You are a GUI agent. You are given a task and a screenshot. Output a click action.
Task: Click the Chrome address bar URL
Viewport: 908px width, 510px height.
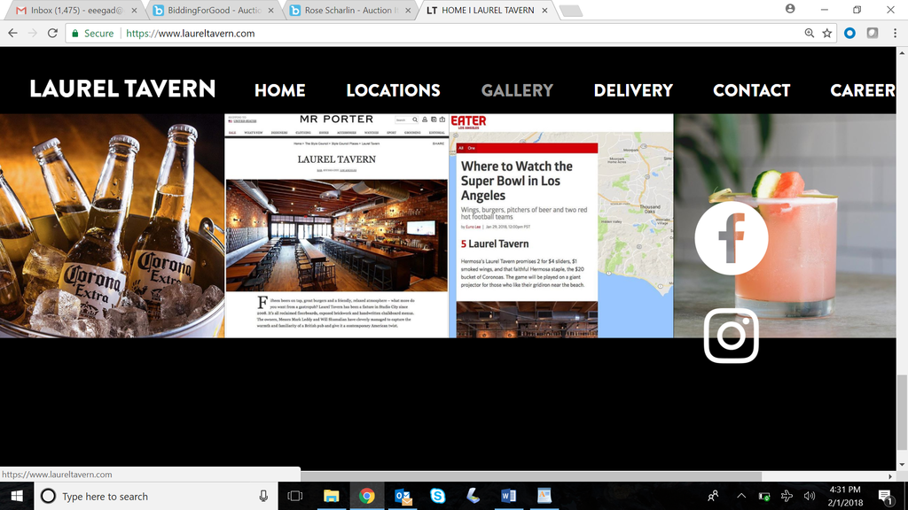(191, 33)
